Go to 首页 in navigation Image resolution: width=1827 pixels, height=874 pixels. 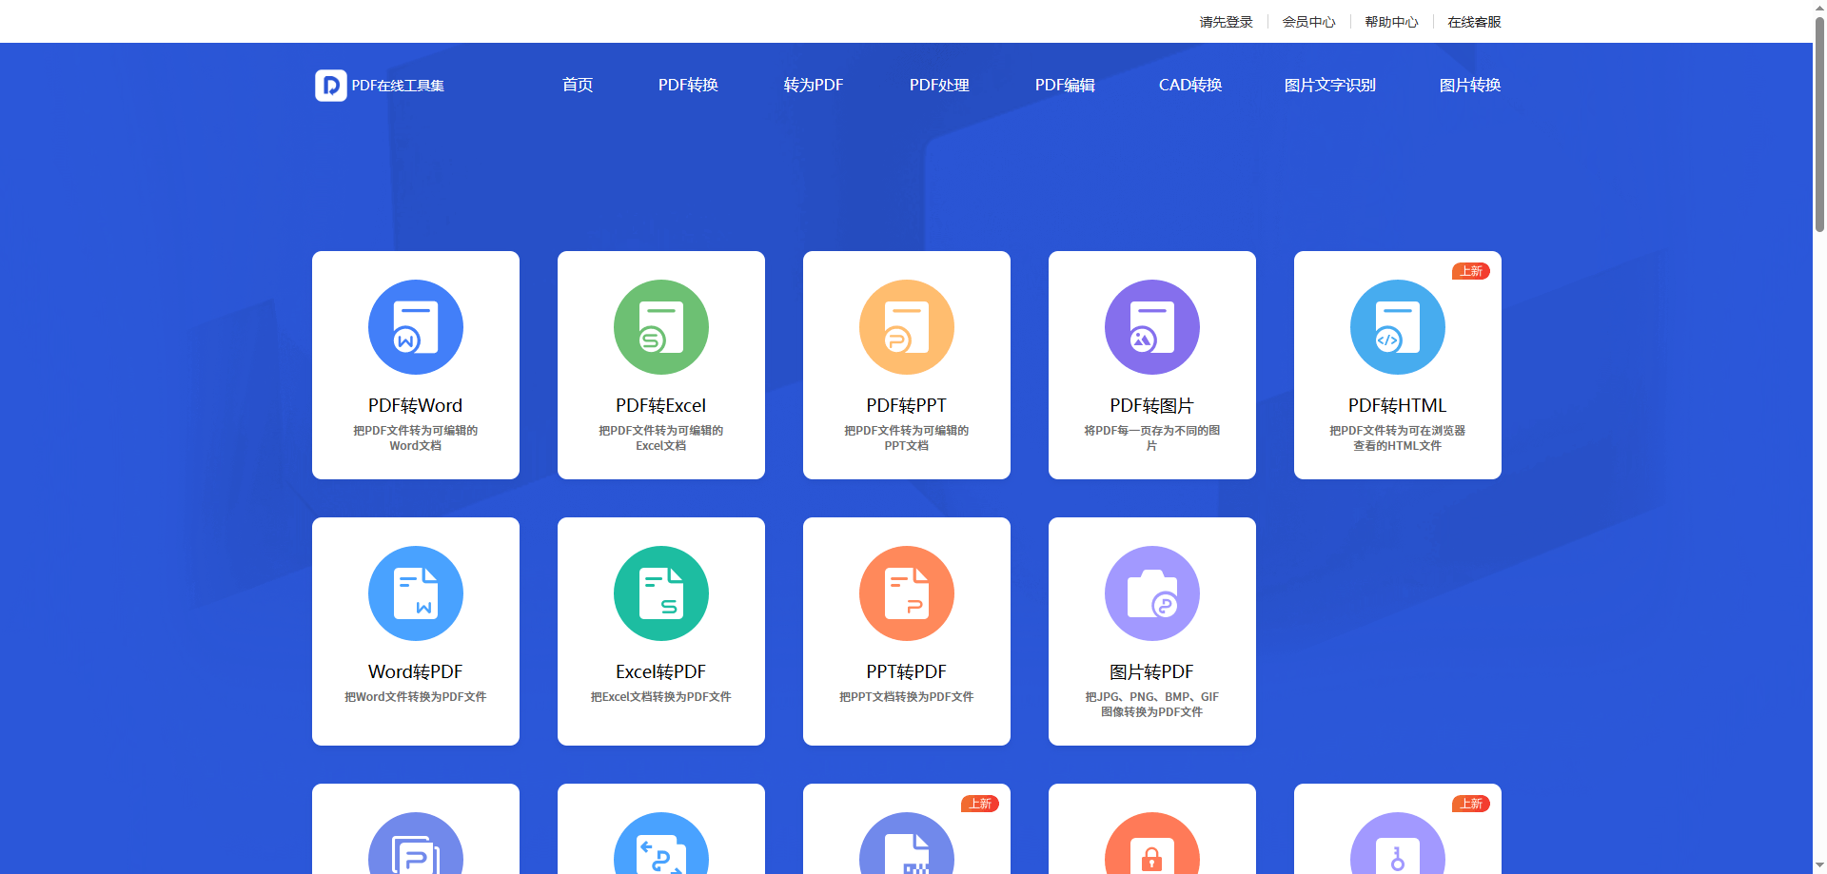(x=578, y=85)
